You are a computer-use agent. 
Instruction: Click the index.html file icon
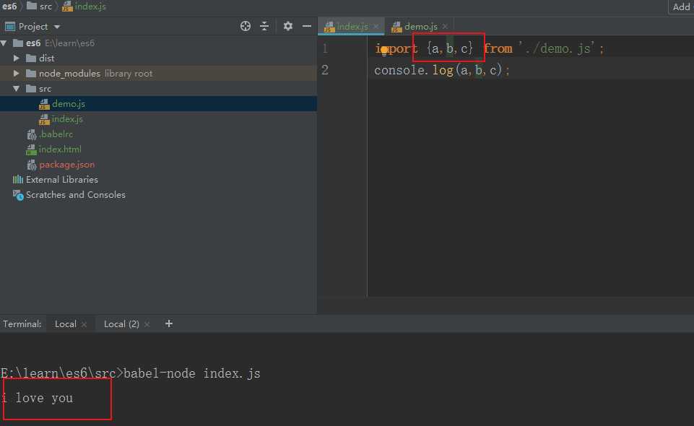tap(31, 150)
